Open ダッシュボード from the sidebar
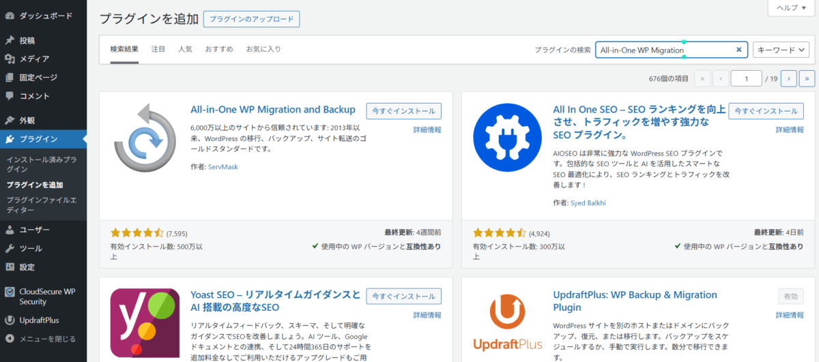The height and width of the screenshot is (362, 819). coord(46,15)
